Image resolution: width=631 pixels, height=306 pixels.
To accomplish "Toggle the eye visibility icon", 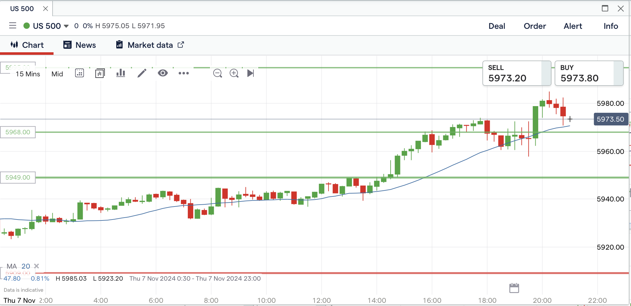I will coord(163,73).
